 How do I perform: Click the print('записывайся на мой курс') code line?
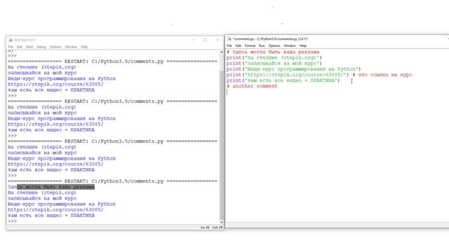click(x=274, y=64)
